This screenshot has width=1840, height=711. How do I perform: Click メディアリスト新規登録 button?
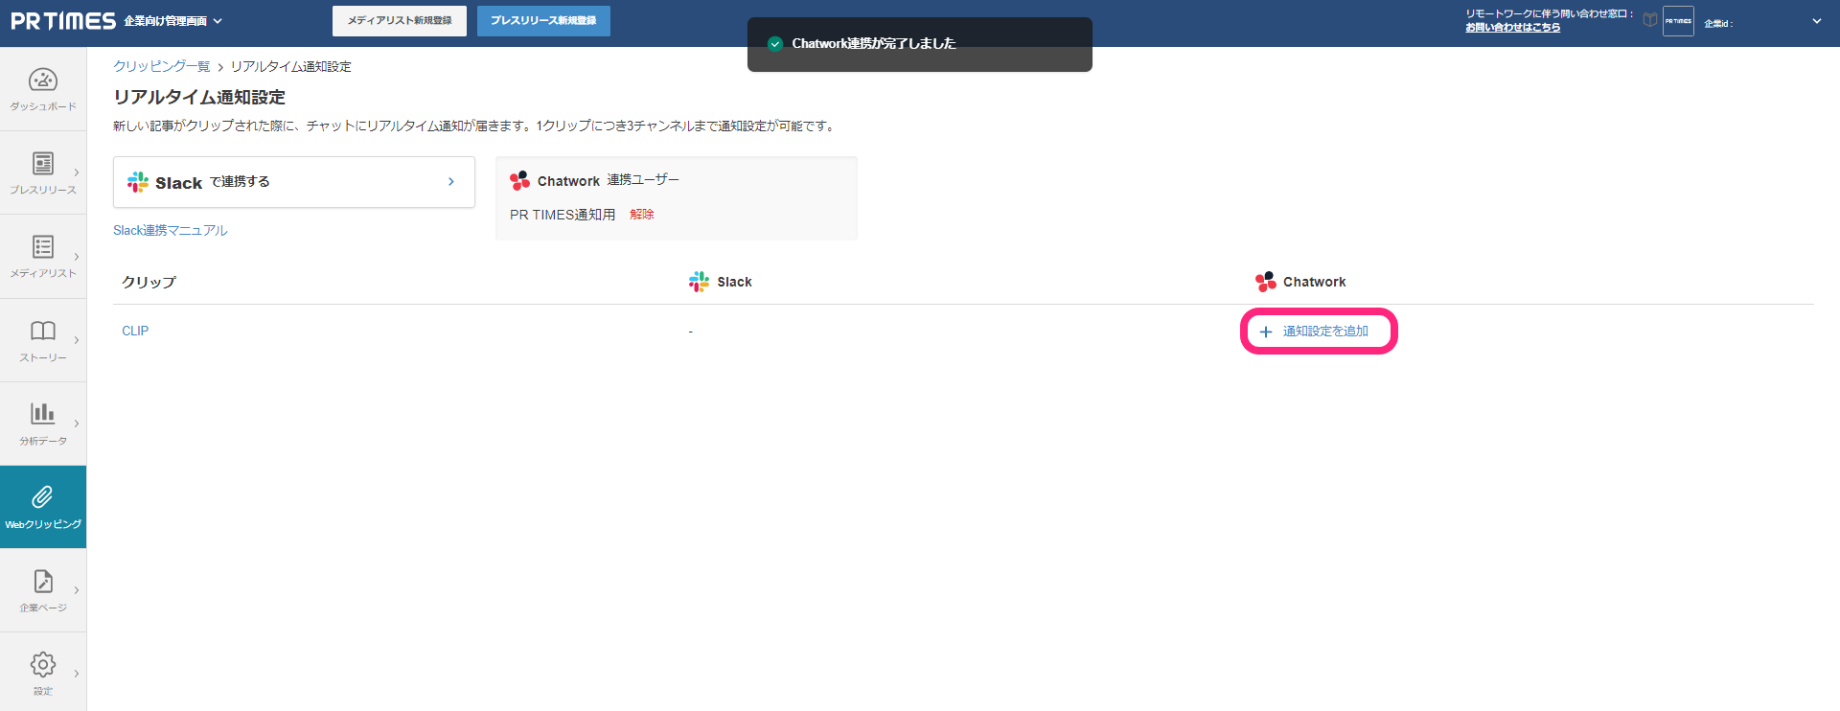click(400, 21)
